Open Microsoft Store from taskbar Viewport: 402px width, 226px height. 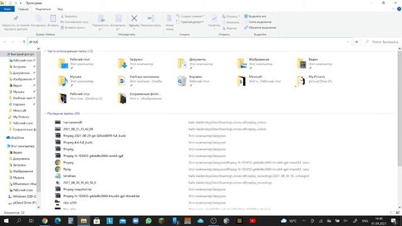click(97, 220)
